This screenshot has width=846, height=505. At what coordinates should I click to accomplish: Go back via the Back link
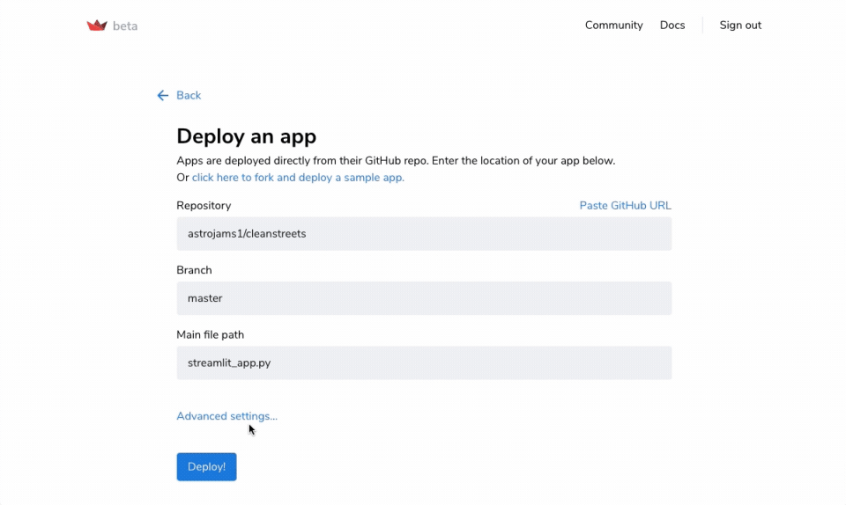[x=189, y=95]
